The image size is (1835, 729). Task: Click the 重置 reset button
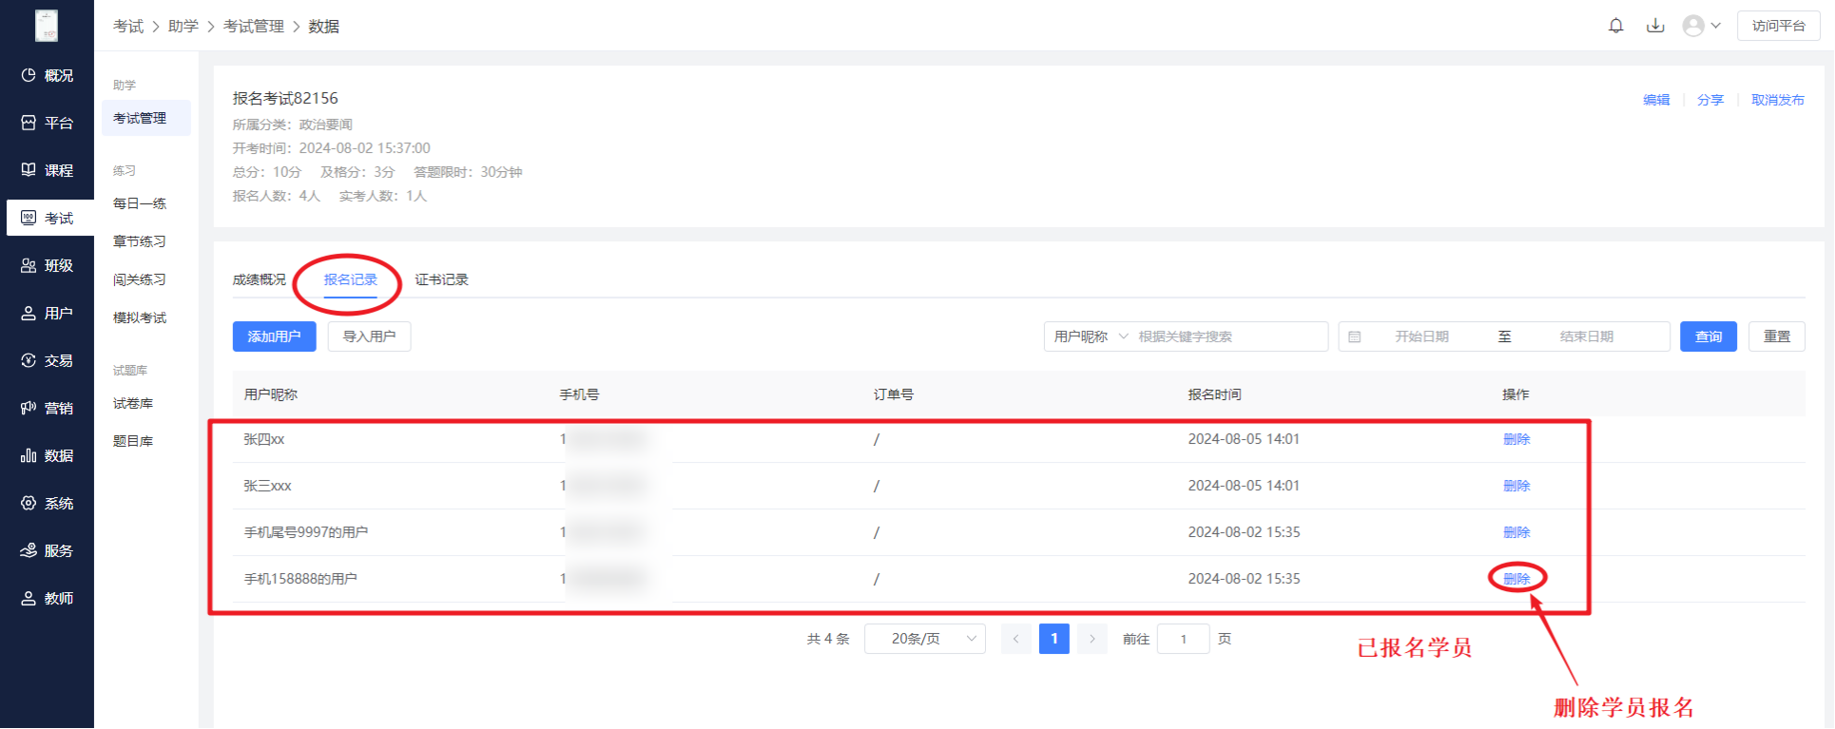pos(1777,336)
